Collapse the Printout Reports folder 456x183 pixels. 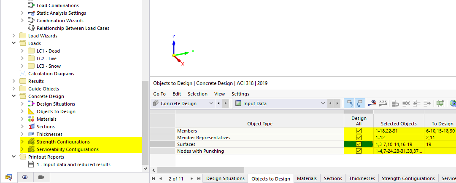coord(13,157)
